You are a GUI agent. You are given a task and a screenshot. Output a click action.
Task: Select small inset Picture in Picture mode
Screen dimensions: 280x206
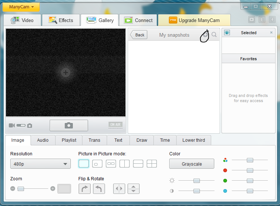(98, 164)
